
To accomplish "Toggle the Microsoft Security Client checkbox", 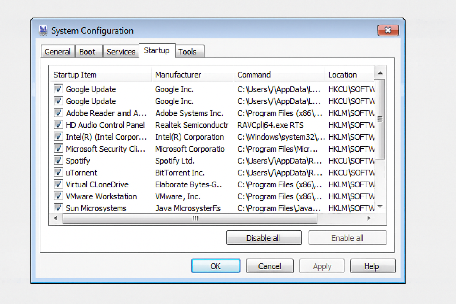I will [58, 148].
